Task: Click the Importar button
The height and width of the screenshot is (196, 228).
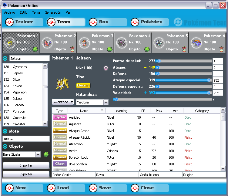Action: pos(26,165)
